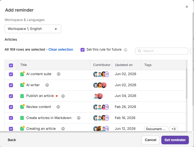194x147 pixels.
Task: Toggle Set this rule for future checkbox
Action: 82,50
